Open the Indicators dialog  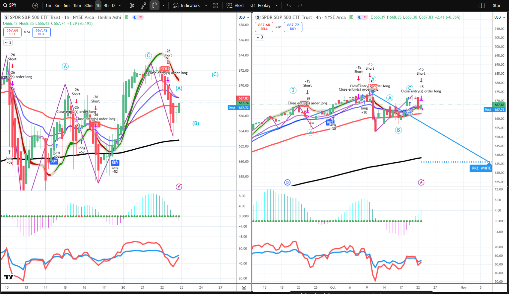coord(186,6)
